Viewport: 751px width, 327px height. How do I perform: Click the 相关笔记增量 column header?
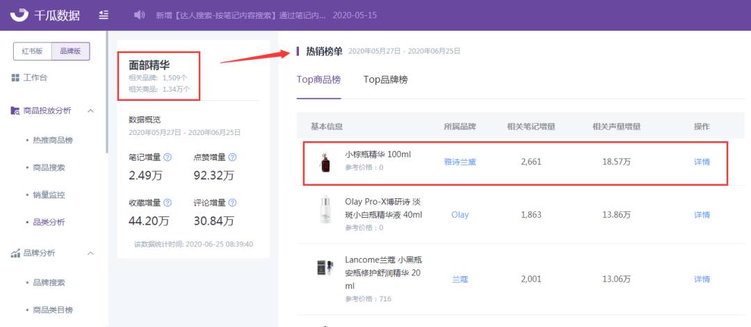(x=531, y=127)
